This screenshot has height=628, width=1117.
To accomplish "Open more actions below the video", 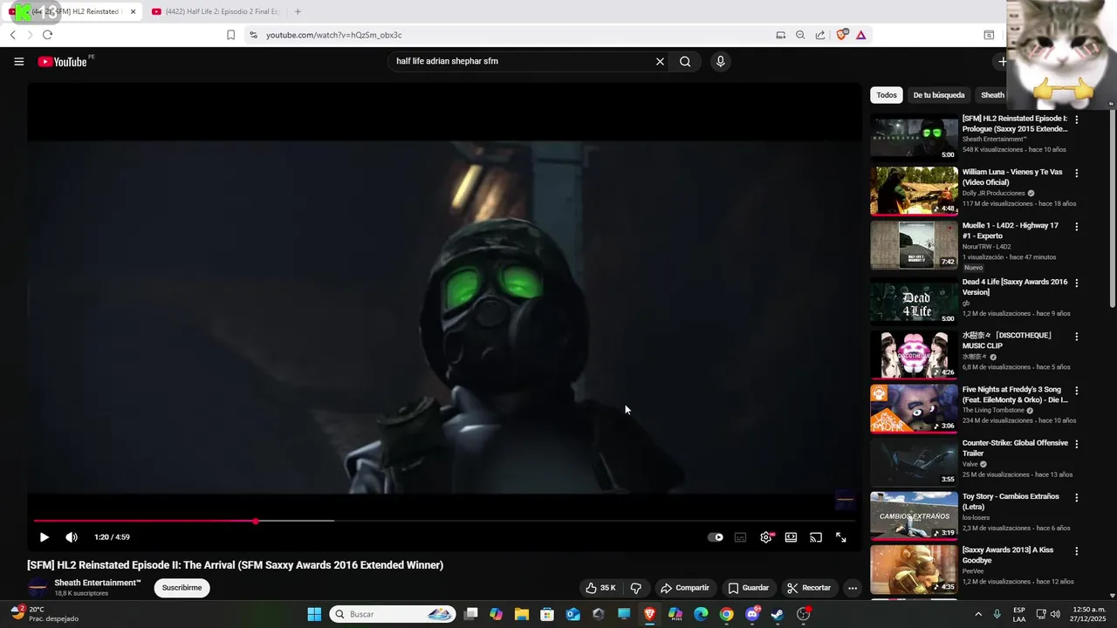I will [x=853, y=588].
